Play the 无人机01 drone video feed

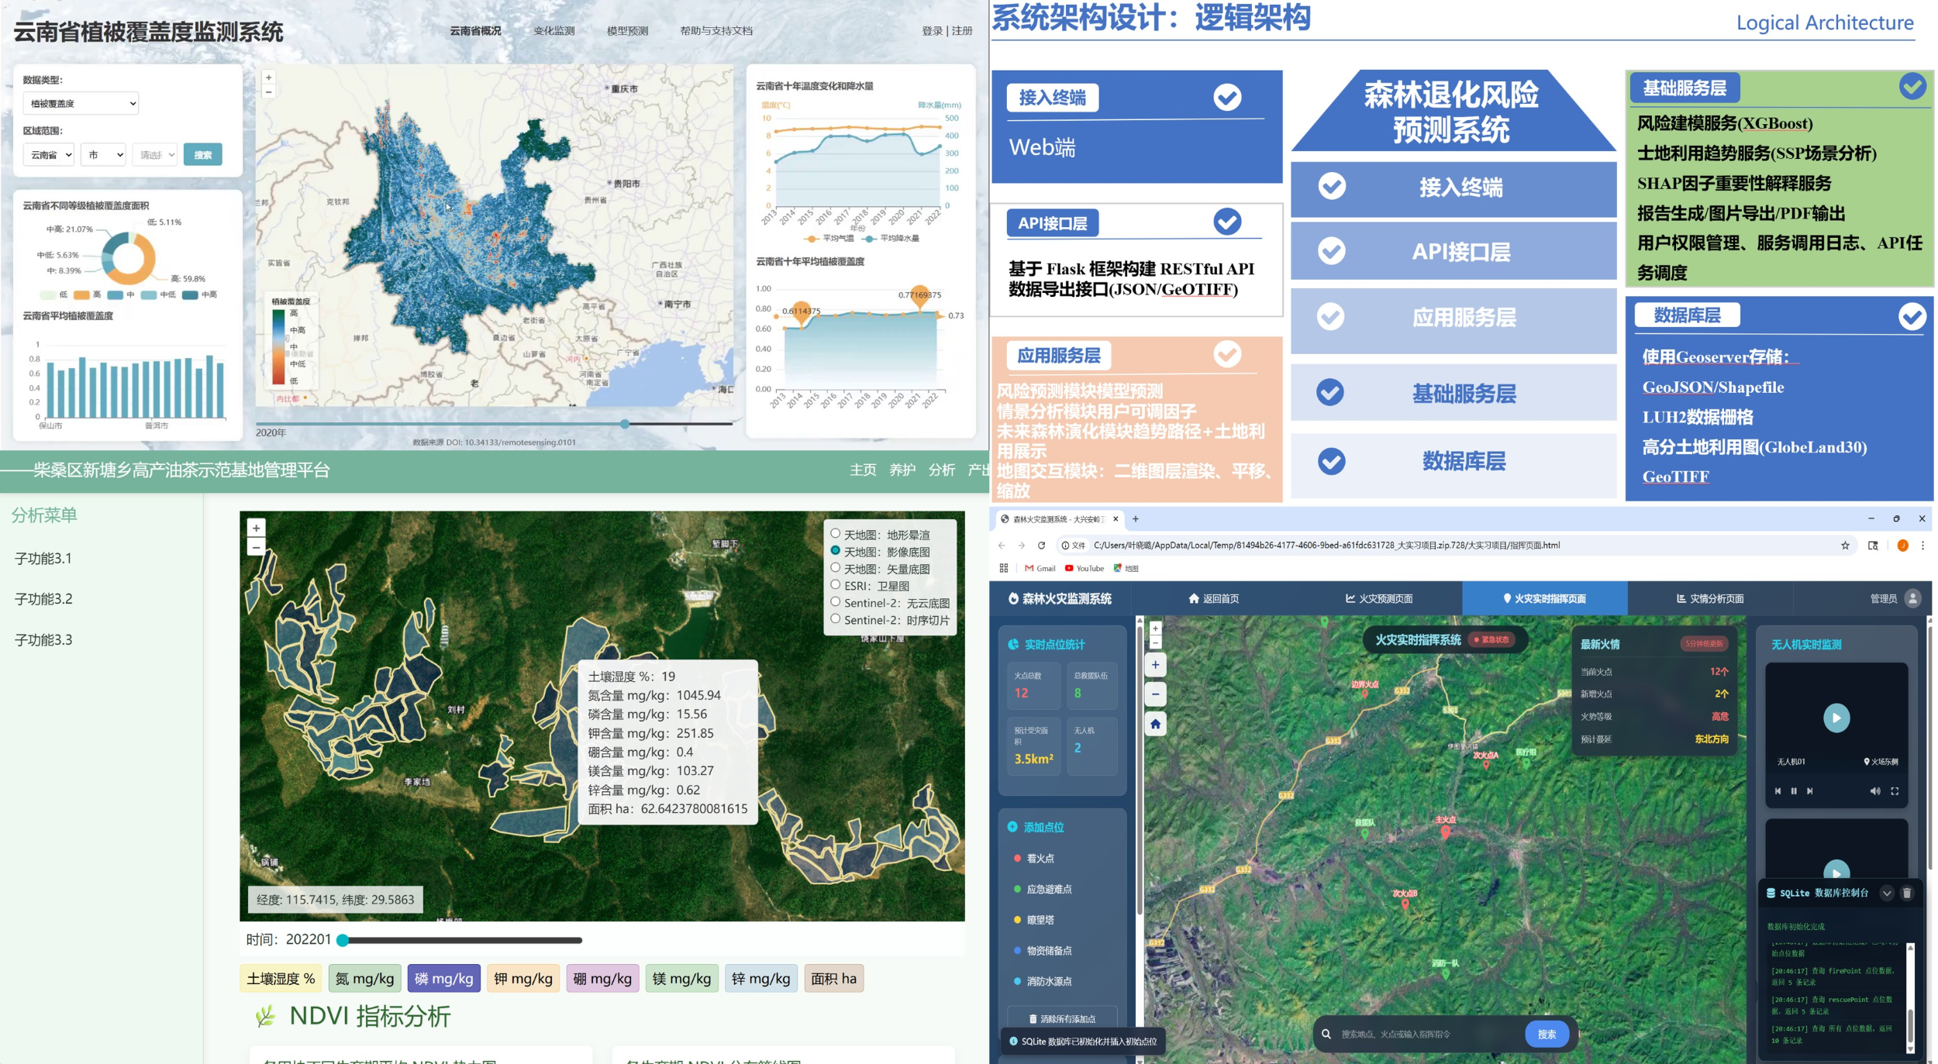pyautogui.click(x=1836, y=718)
